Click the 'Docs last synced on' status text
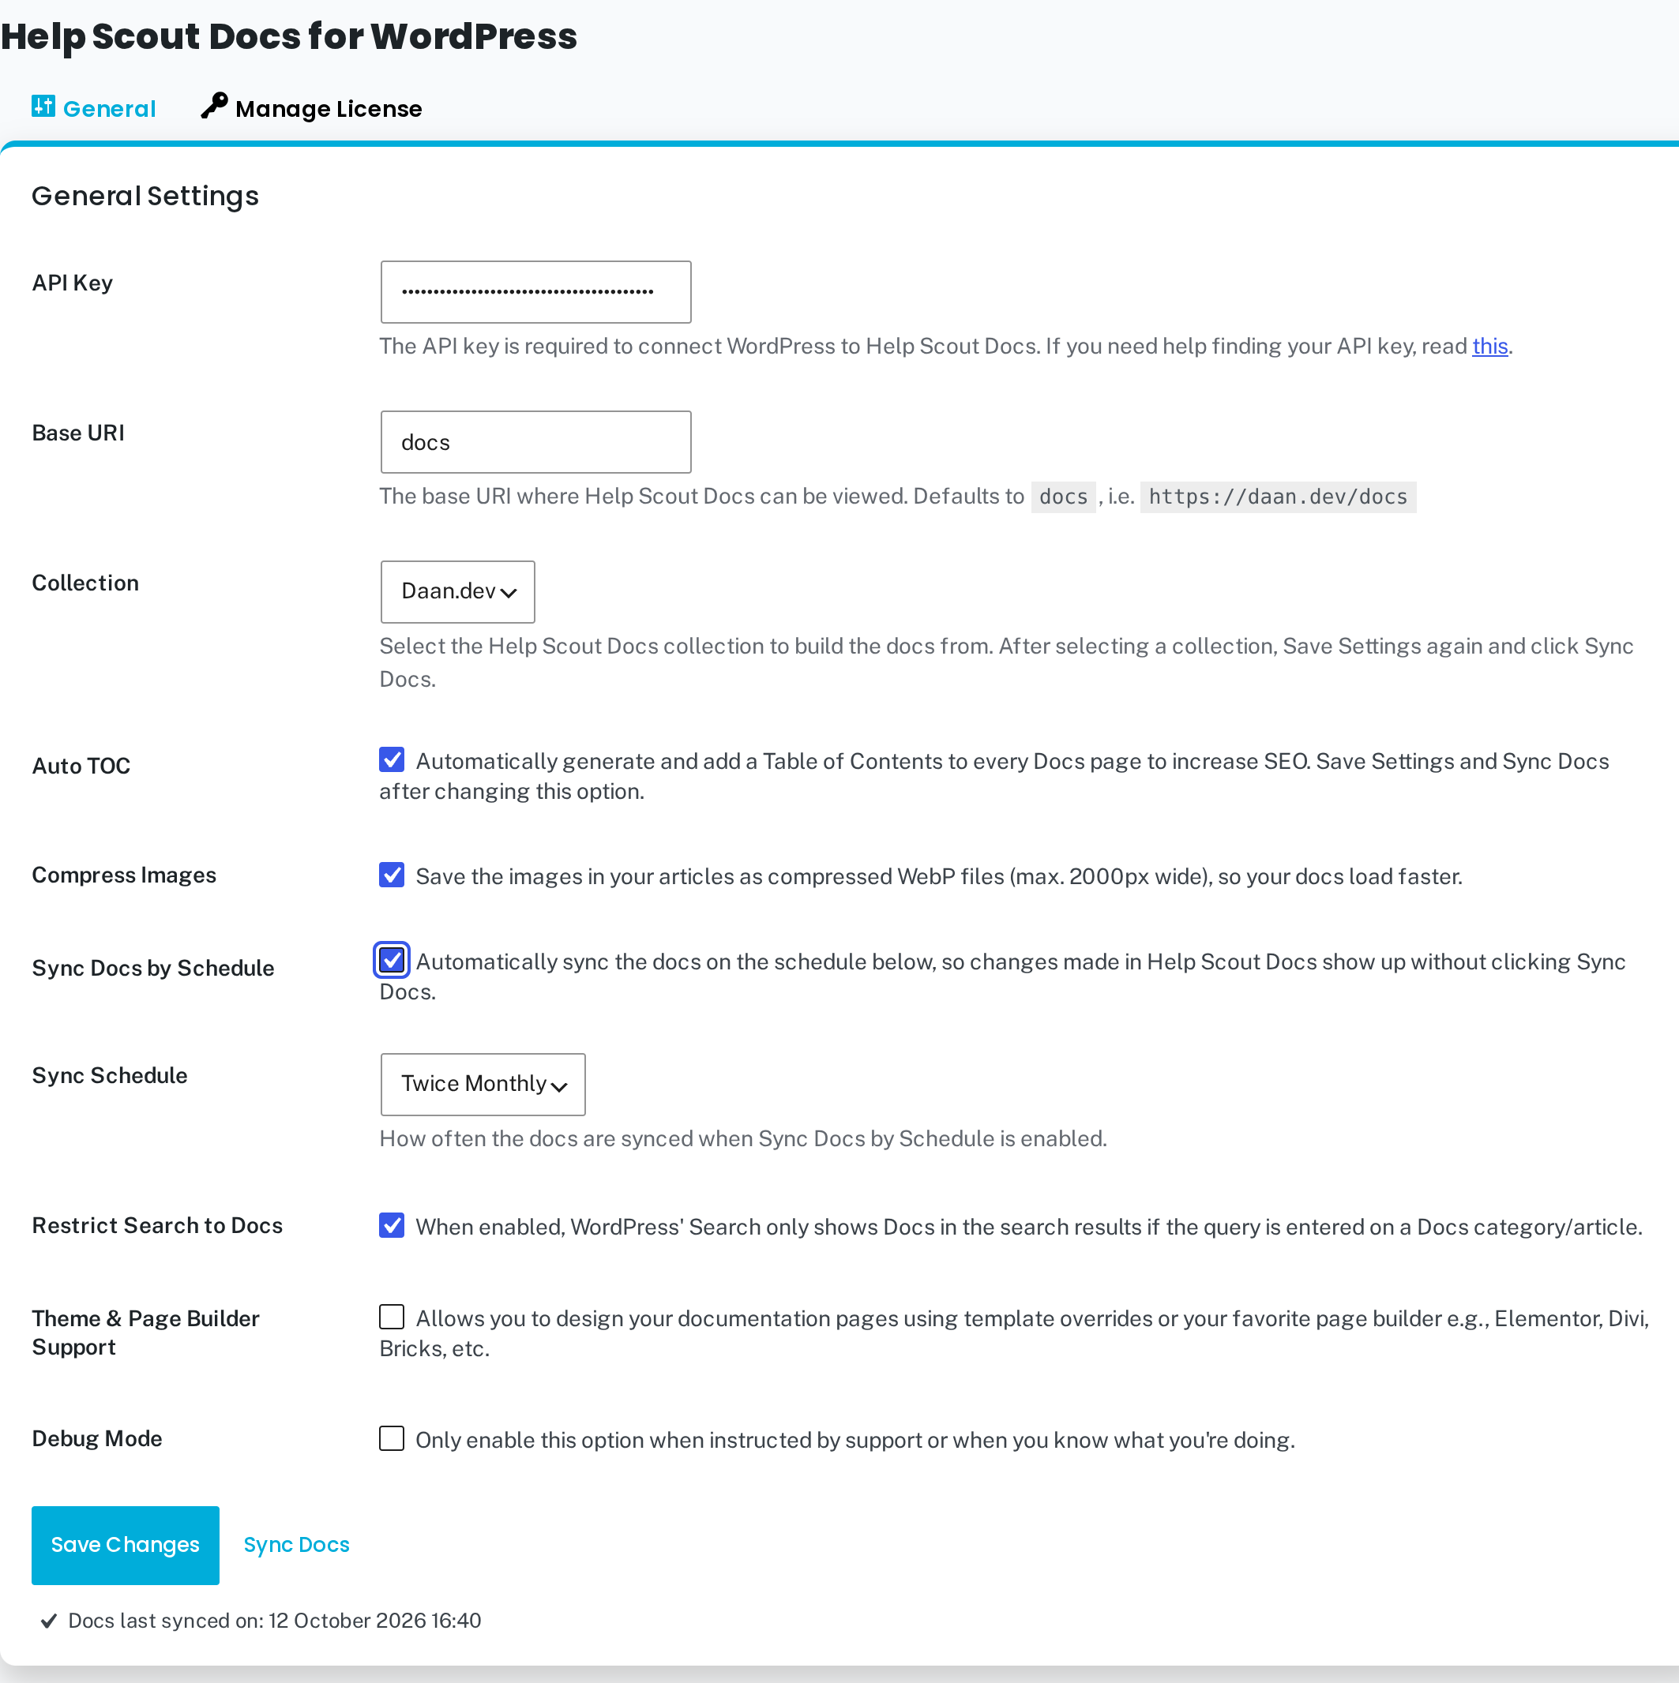This screenshot has width=1679, height=1683. (x=275, y=1621)
